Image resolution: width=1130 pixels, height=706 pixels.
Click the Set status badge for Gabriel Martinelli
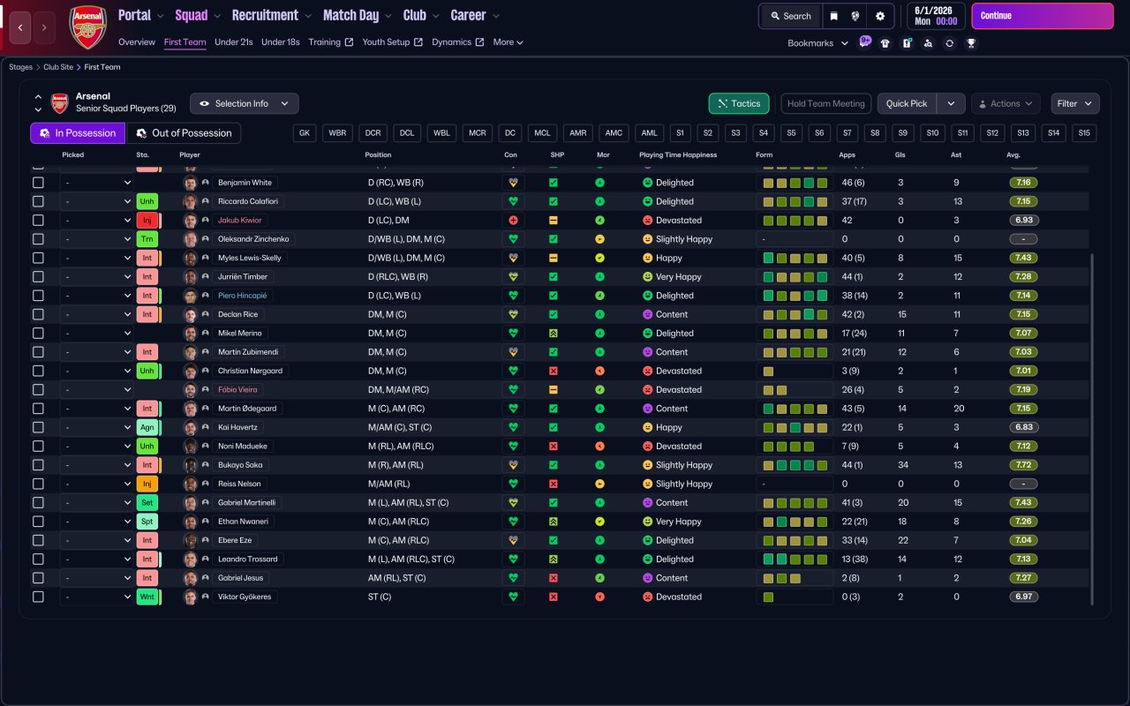pos(147,503)
